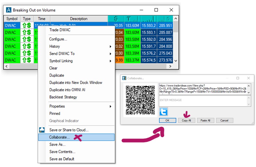
Task: Click the Twitter share icon
Action: [x=163, y=112]
